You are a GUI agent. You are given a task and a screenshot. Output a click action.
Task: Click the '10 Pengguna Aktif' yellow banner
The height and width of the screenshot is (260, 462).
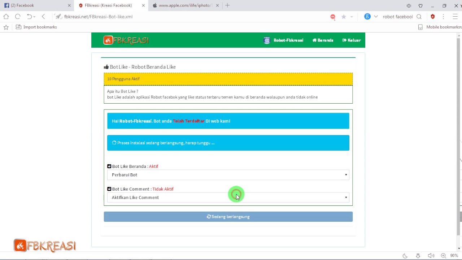[228, 79]
